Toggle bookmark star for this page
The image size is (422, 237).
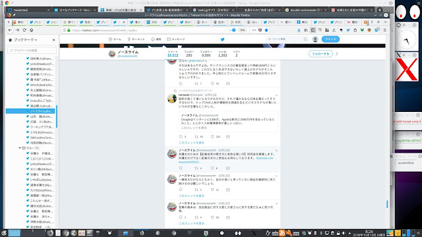tap(266, 30)
